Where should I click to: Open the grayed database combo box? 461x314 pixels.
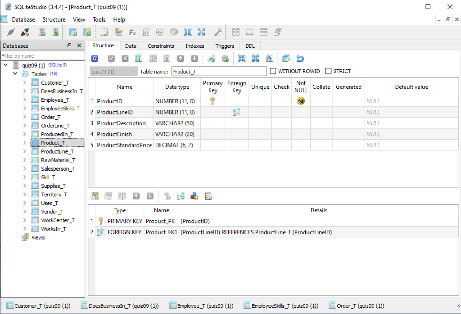(113, 71)
